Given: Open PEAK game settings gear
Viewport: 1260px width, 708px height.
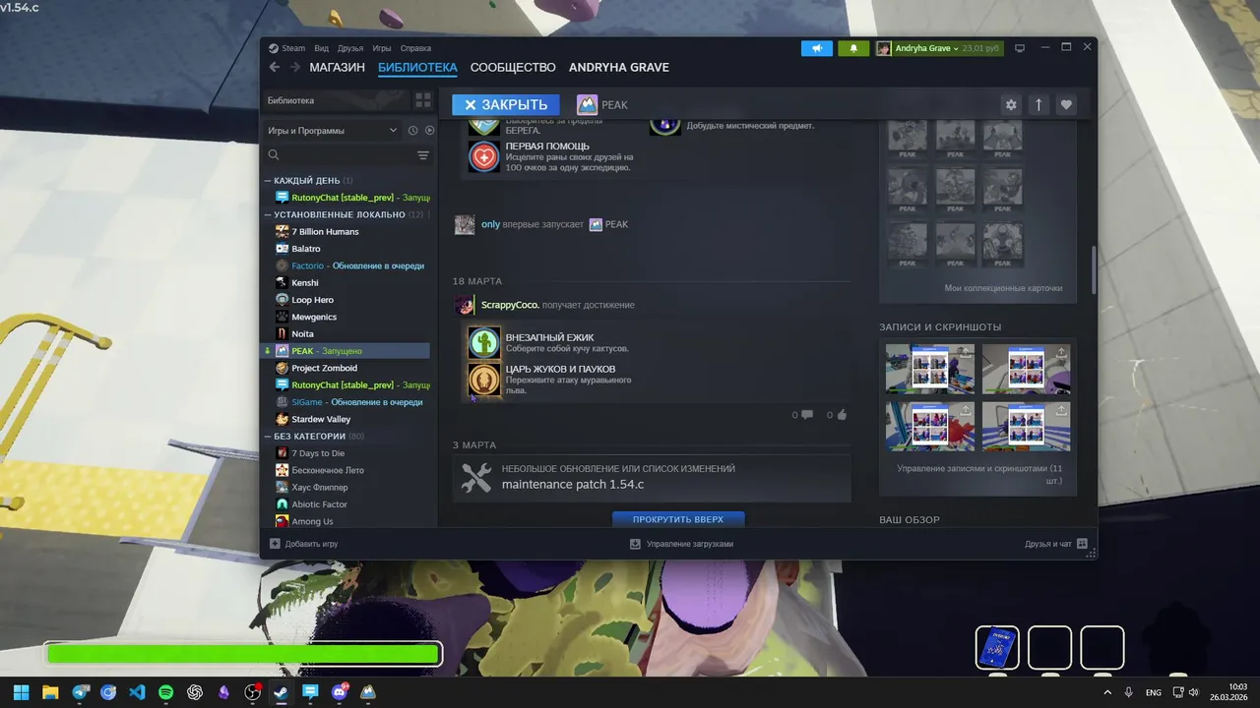Looking at the screenshot, I should (1011, 104).
